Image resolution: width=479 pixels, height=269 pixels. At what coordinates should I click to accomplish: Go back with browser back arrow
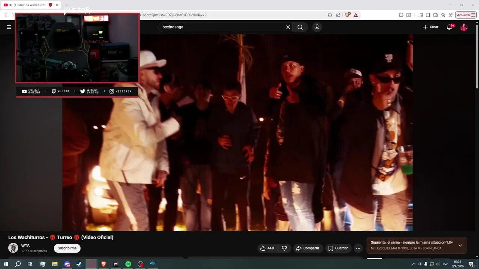click(6, 15)
